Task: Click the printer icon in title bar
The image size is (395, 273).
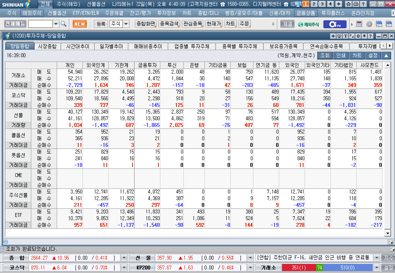Action: [x=356, y=4]
